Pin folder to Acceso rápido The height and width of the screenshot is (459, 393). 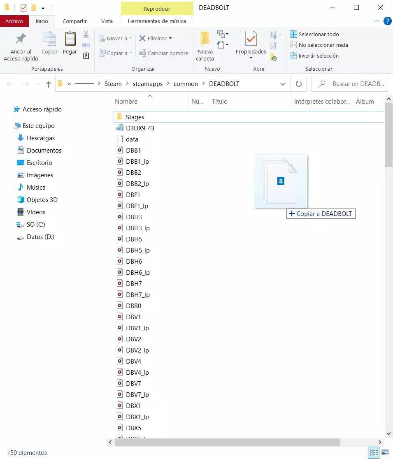tap(21, 46)
